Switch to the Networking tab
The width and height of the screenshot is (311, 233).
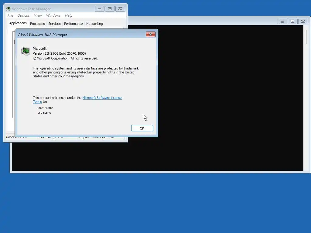click(94, 24)
